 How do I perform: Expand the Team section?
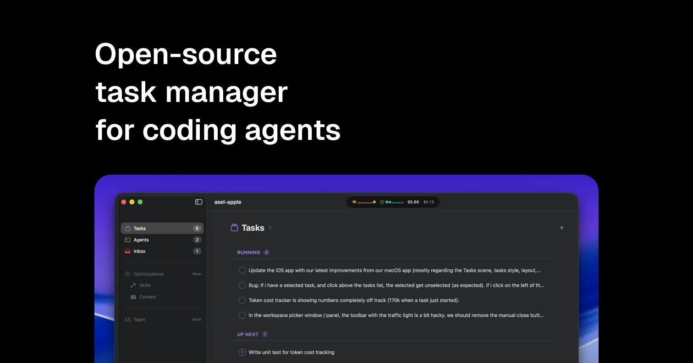(139, 319)
